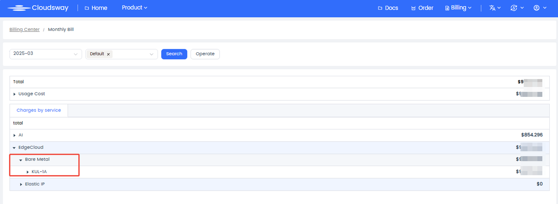Click the Search button
Screen dimensions: 558x204
pos(174,54)
